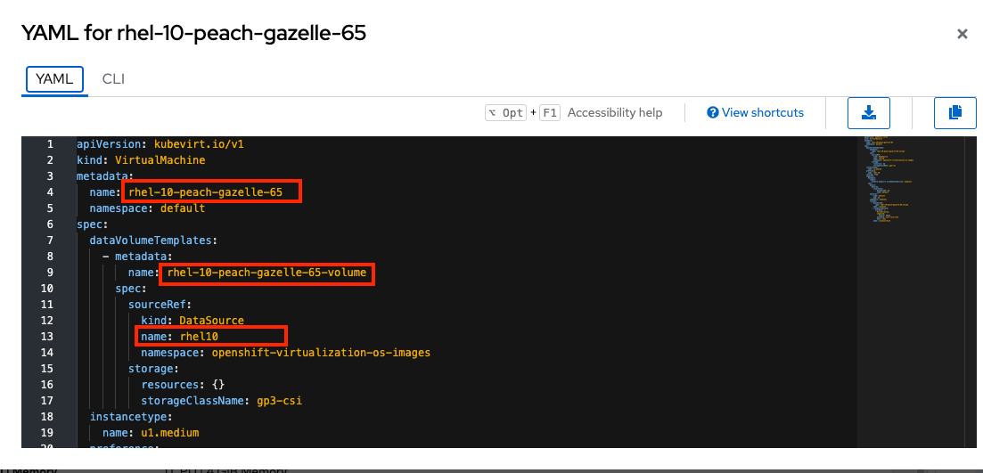Image resolution: width=983 pixels, height=473 pixels.
Task: Click the F1 key shortcut badge
Action: (550, 113)
